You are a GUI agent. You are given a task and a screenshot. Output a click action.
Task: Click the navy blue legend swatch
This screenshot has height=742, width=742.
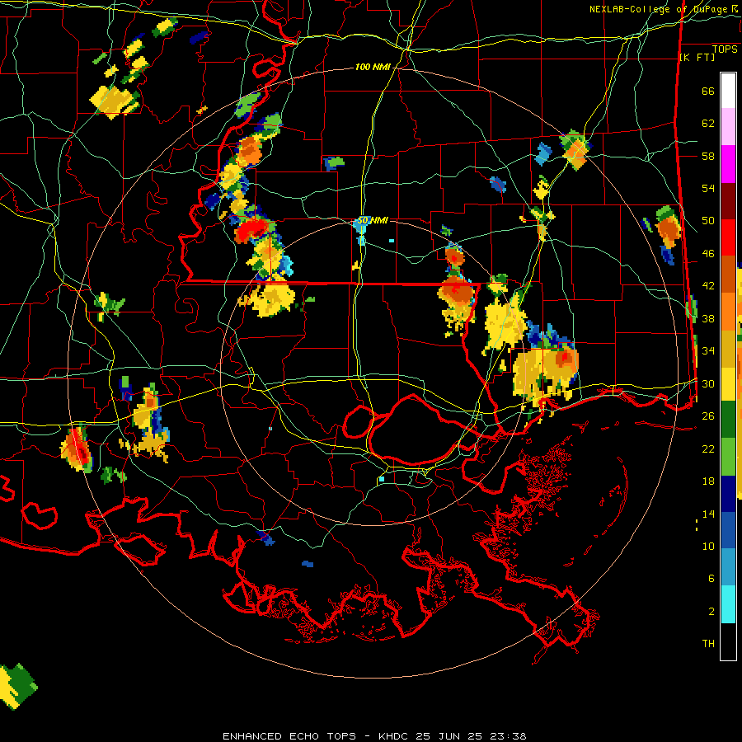[728, 494]
